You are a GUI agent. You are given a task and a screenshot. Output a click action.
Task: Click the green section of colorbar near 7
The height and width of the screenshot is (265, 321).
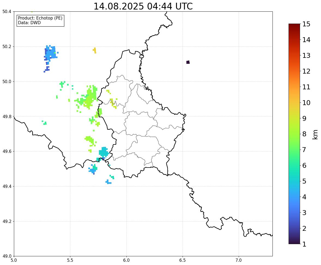pos(294,150)
